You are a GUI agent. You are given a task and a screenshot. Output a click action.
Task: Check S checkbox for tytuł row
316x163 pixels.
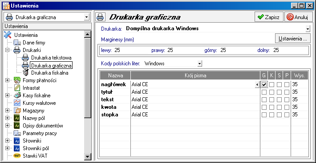tap(279, 92)
